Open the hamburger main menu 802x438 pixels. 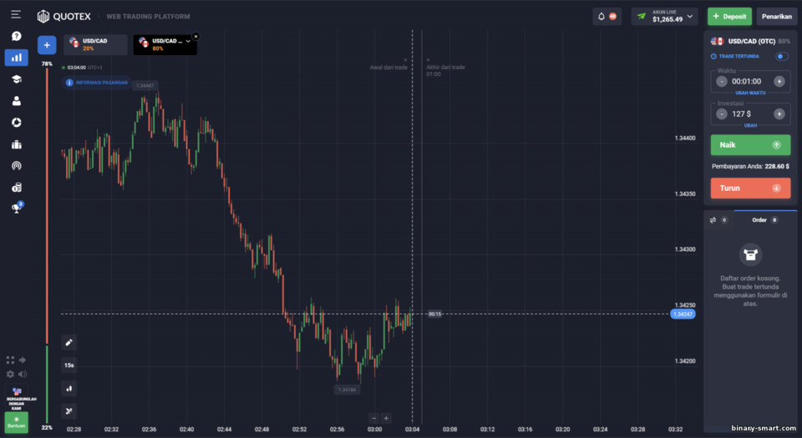tap(16, 15)
